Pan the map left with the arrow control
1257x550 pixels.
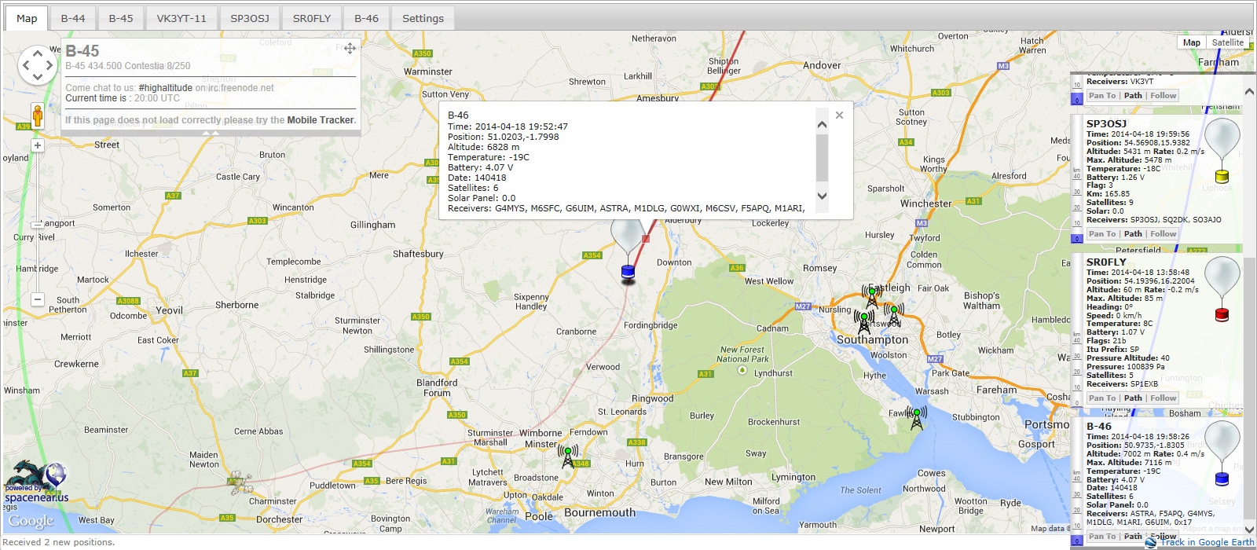click(x=25, y=66)
